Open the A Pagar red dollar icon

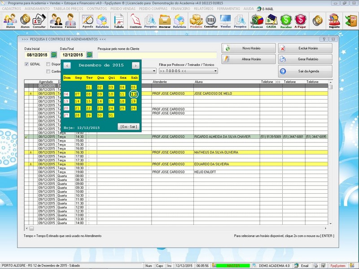click(300, 21)
